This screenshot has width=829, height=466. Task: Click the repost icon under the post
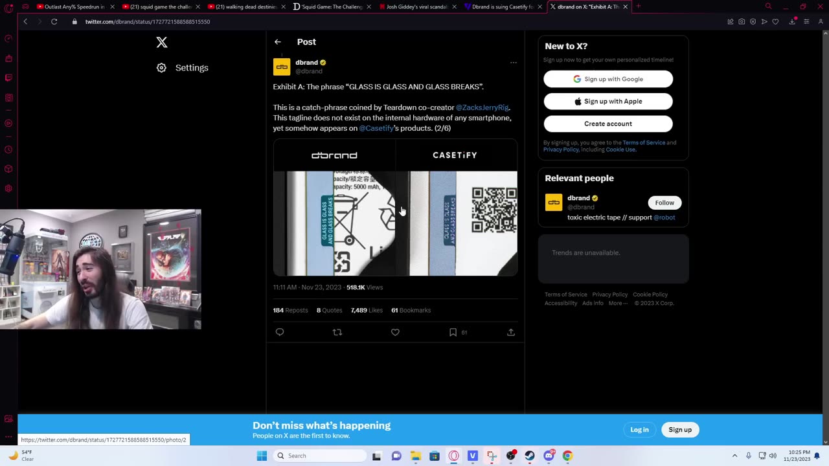click(x=337, y=332)
